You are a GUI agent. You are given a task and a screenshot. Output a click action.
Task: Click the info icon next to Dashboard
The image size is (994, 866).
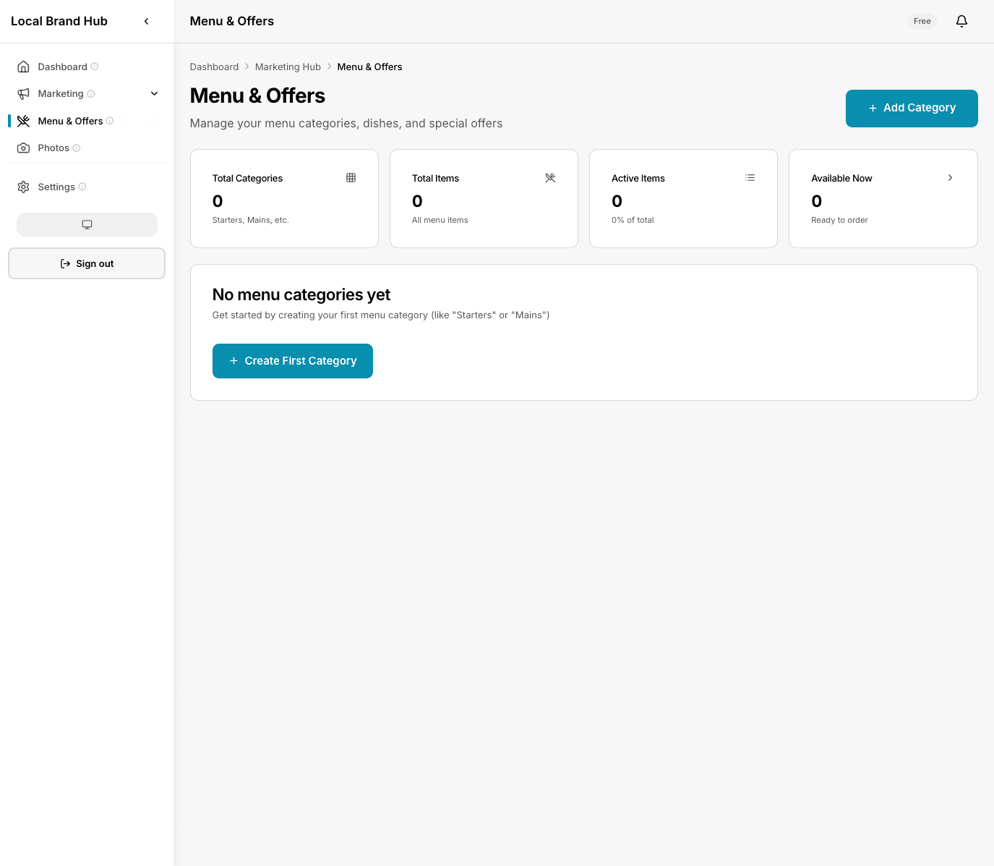click(x=95, y=66)
